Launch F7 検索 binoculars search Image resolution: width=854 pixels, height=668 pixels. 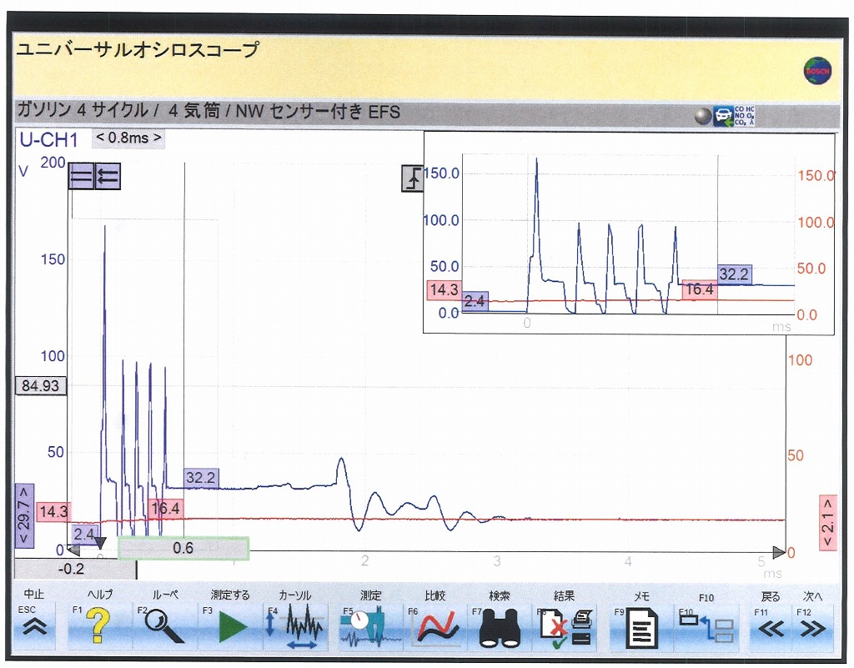500,626
